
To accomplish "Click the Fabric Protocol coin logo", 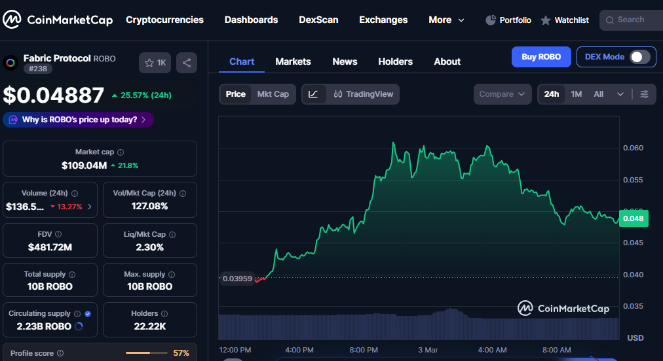I will coord(10,63).
